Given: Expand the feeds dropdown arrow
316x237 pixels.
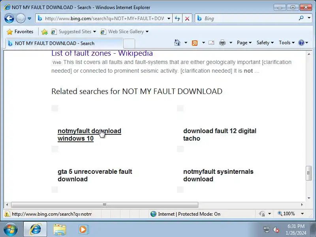Looking at the screenshot, I should click(x=203, y=43).
